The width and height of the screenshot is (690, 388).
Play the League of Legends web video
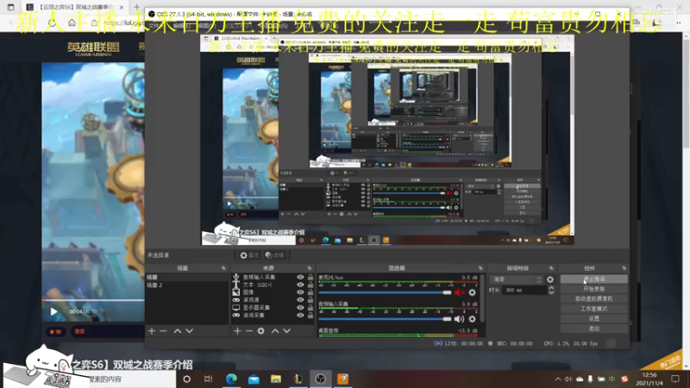pyautogui.click(x=53, y=311)
